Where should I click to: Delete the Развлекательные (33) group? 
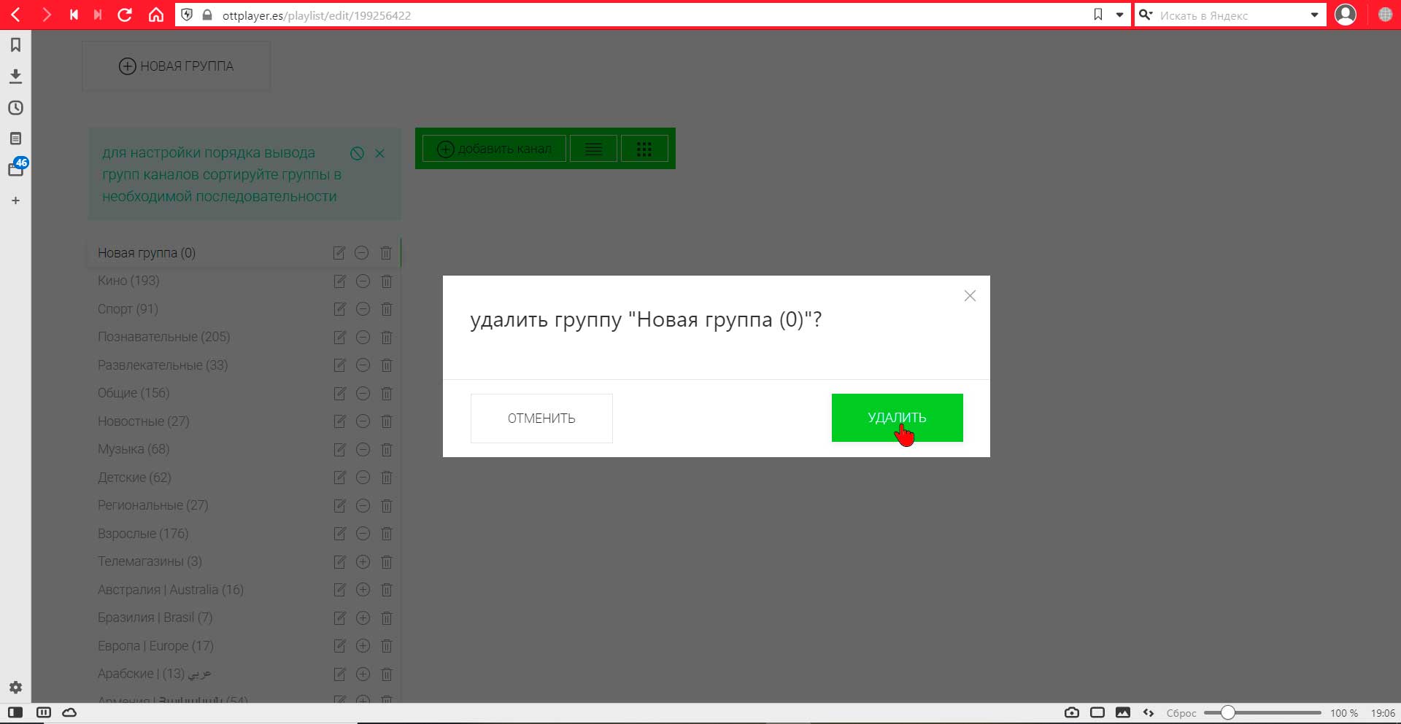387,365
